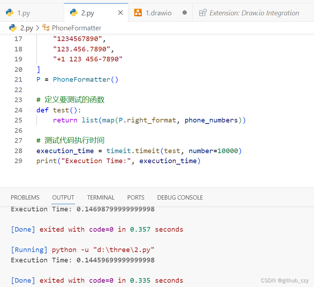Switch to the TERMINAL panel tab
Viewport: 314px width, 287px height.
coord(101,197)
